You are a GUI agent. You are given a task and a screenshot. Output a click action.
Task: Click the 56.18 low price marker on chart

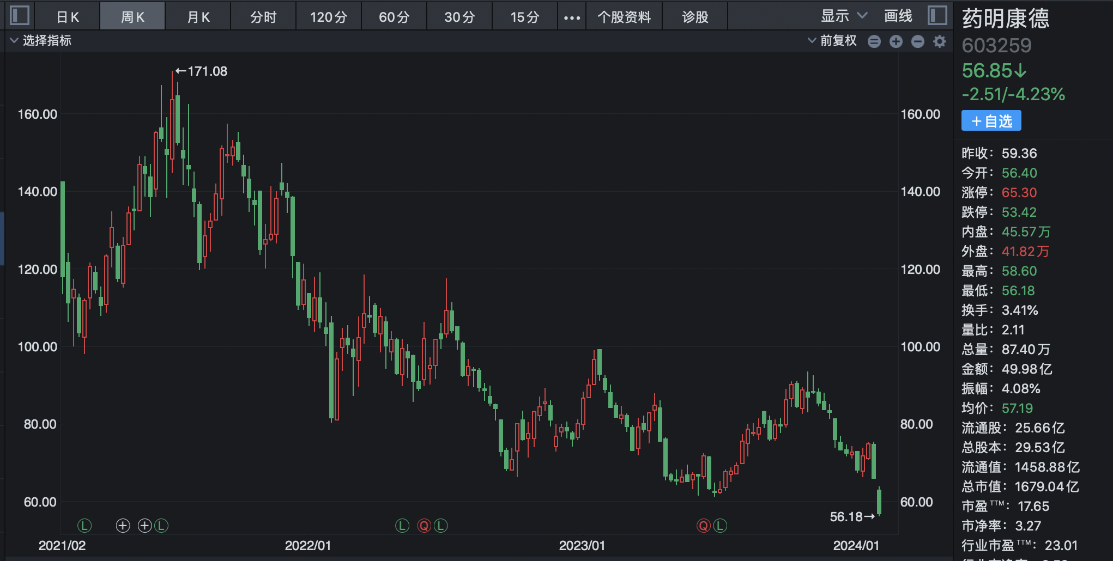point(846,516)
